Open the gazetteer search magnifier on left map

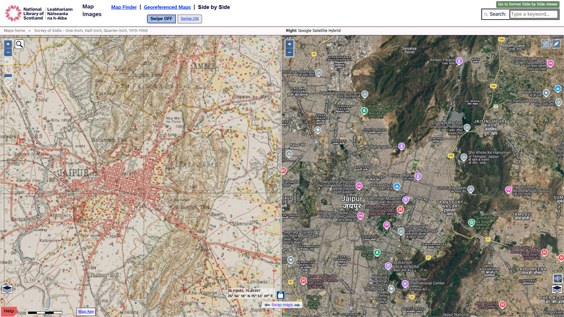(19, 44)
